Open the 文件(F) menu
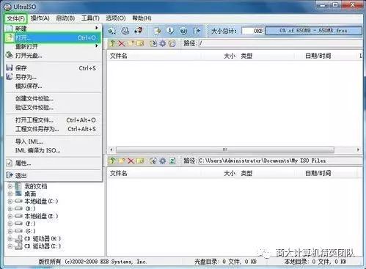 15,18
